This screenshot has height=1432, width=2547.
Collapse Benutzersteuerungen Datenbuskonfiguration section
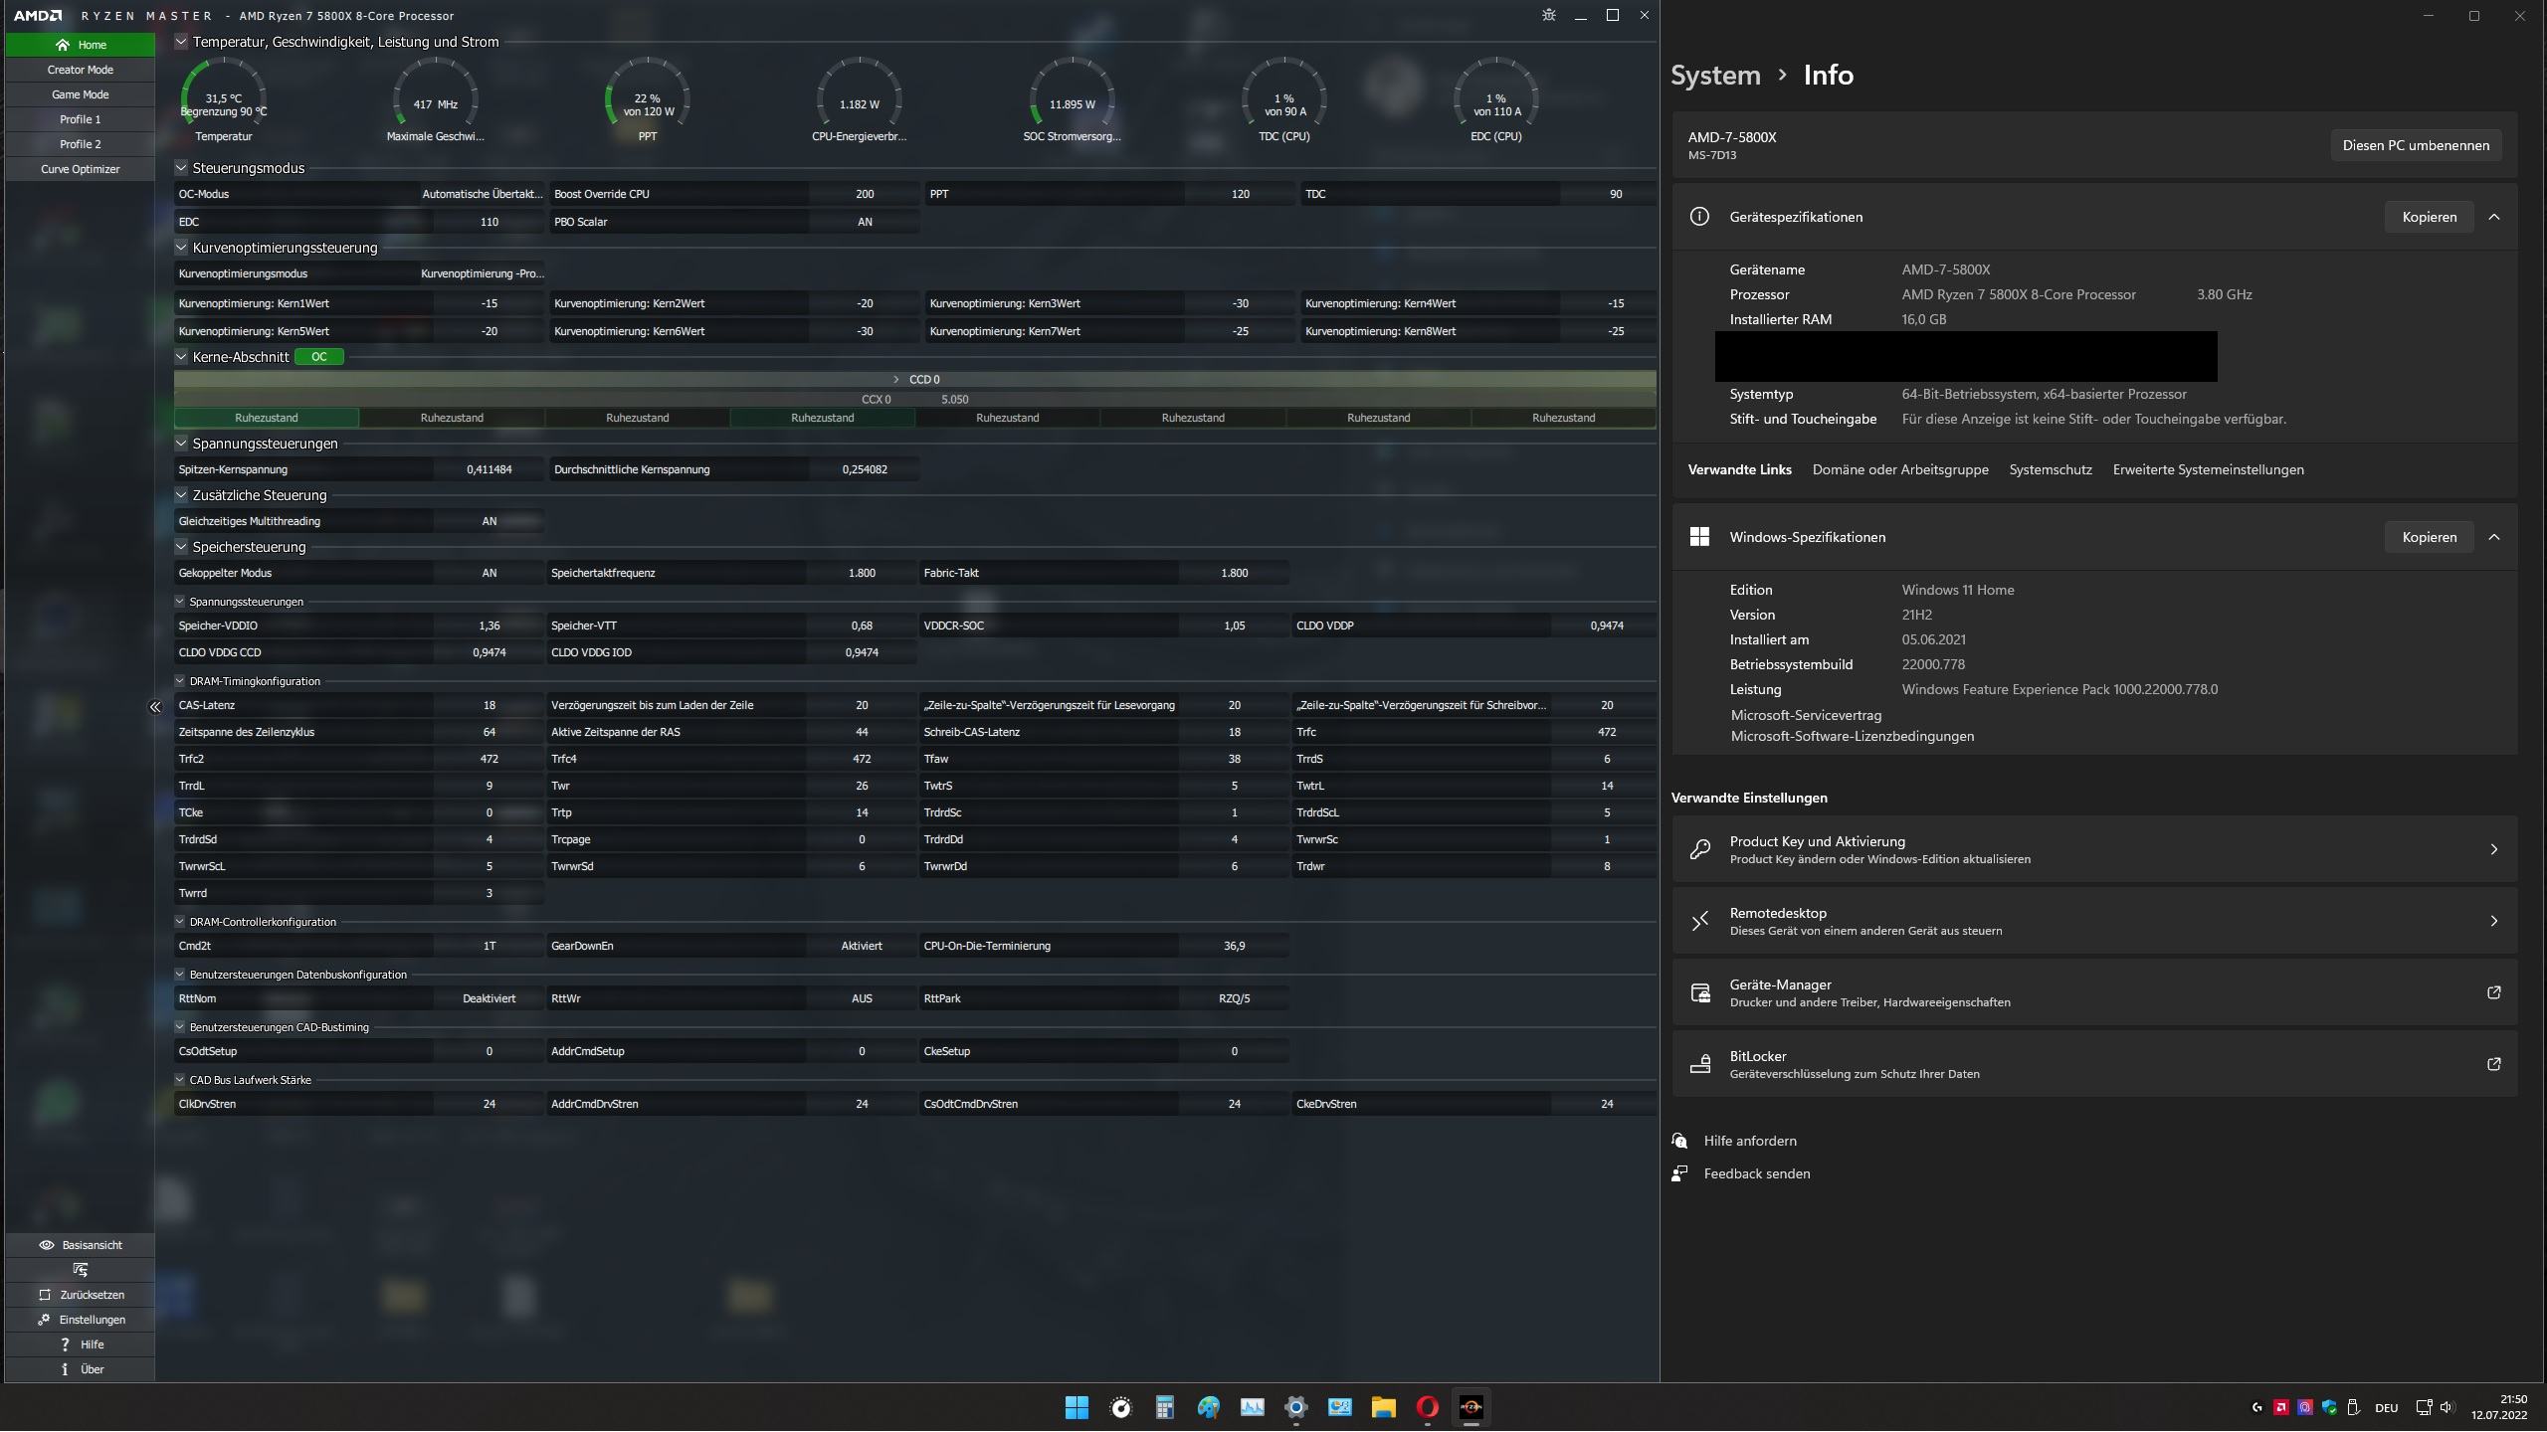click(180, 975)
